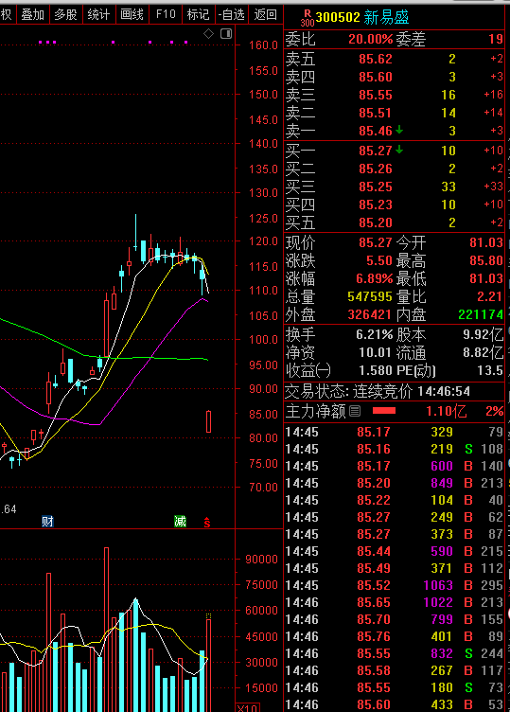Image resolution: width=510 pixels, height=712 pixels.
Task: Select the 卖五 ask price 85.62
Action: [x=376, y=59]
